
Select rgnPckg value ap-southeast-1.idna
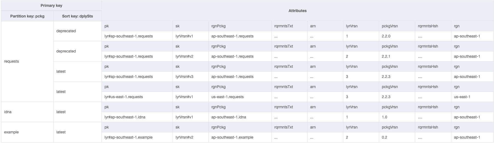(229, 117)
